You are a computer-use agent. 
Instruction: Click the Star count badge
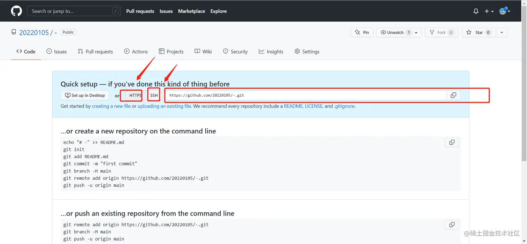pos(488,32)
